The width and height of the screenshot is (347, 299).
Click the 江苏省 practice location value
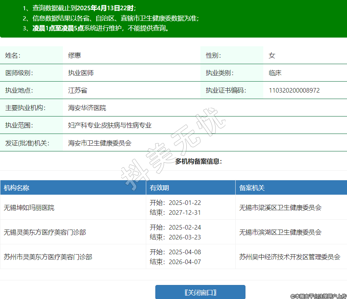coord(78,90)
